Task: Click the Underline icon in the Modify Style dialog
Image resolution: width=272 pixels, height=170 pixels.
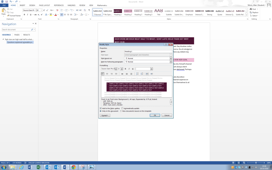Action: coord(133,69)
